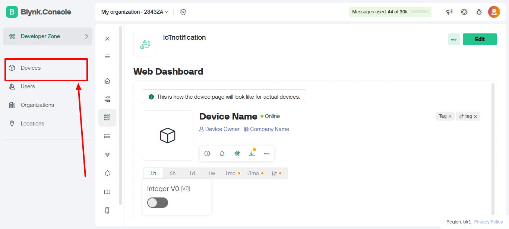Open the book icon in template sidebar
Screen dimensions: 509x229
coord(107,192)
